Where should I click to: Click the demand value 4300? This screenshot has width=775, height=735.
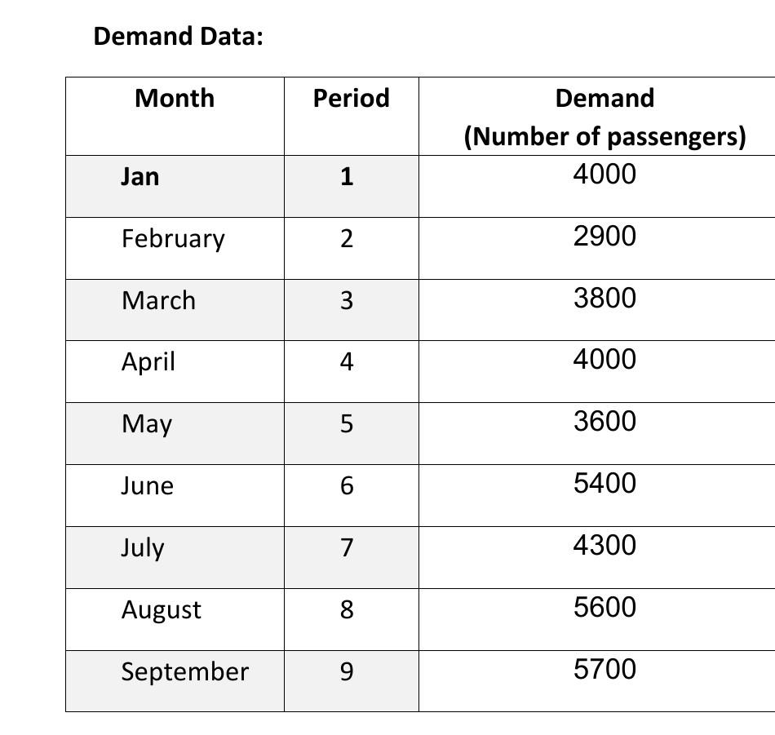[604, 545]
